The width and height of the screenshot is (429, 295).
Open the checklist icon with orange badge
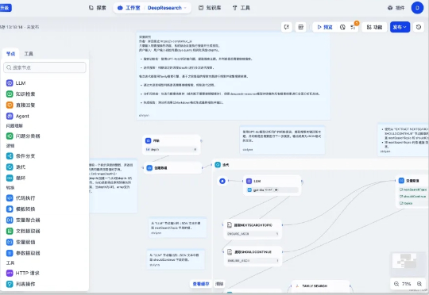coord(354,27)
